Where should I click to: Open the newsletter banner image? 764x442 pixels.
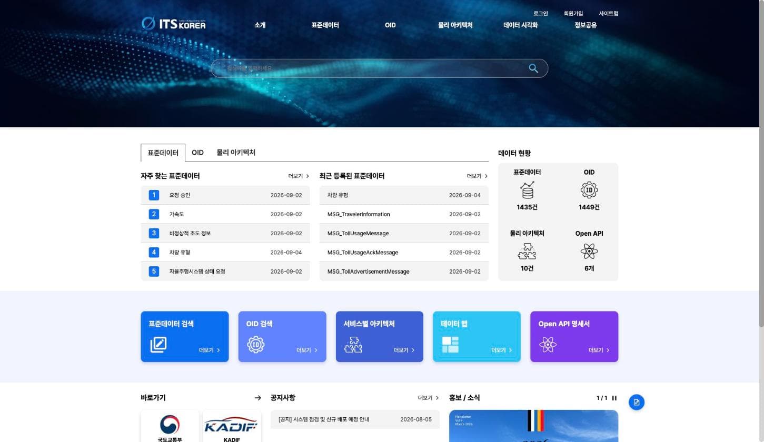[x=533, y=426]
